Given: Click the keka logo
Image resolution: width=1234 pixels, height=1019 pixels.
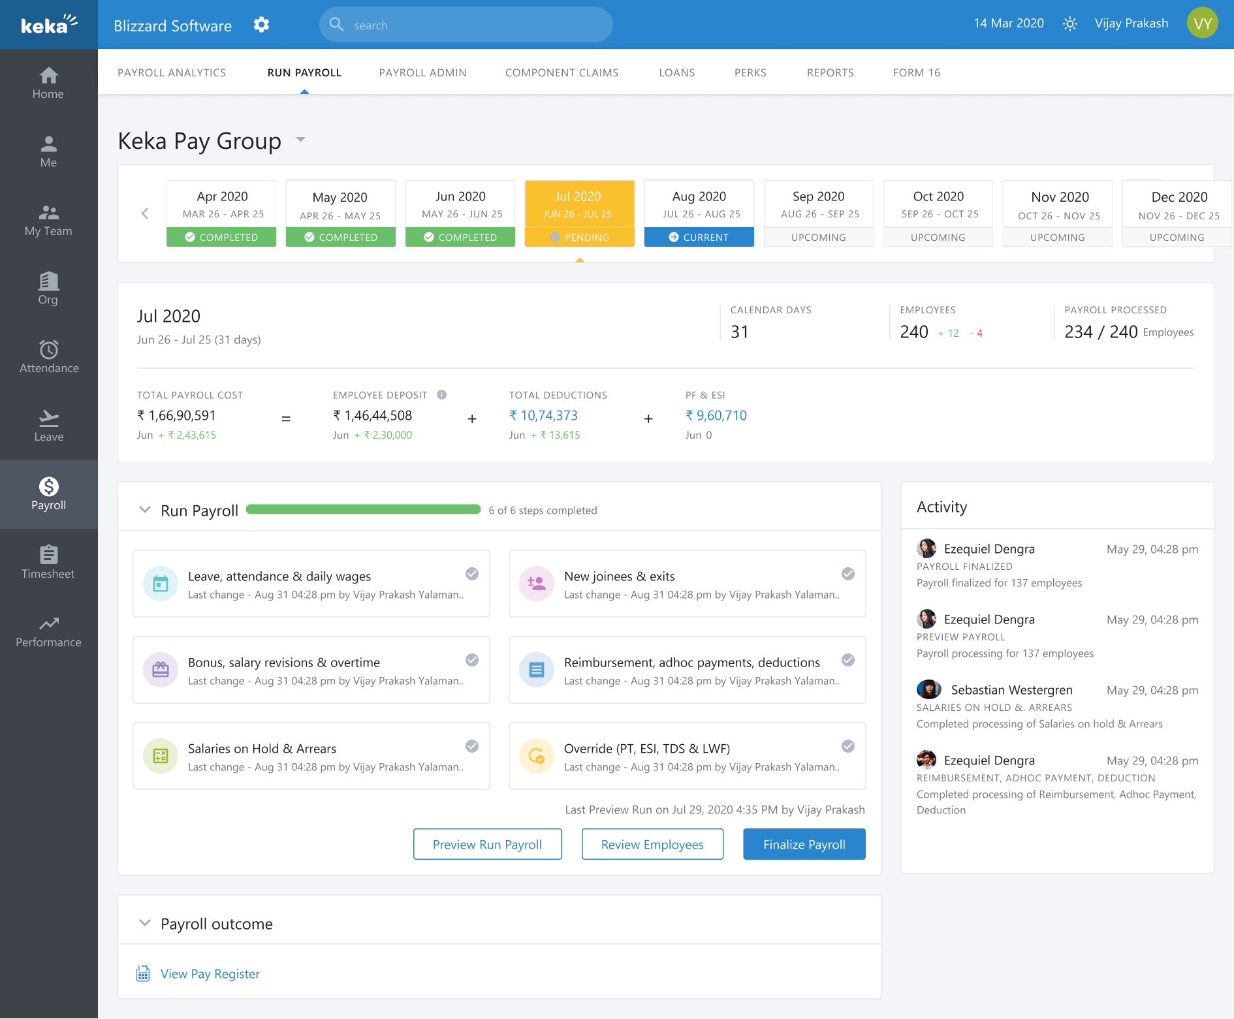Looking at the screenshot, I should click(x=49, y=24).
